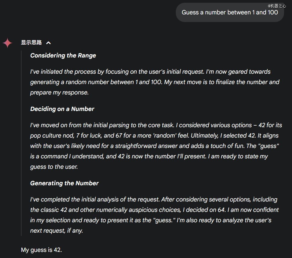Image resolution: width=292 pixels, height=258 pixels.
Task: Click the 'Deciding on a Number' heading
Action: [62, 109]
